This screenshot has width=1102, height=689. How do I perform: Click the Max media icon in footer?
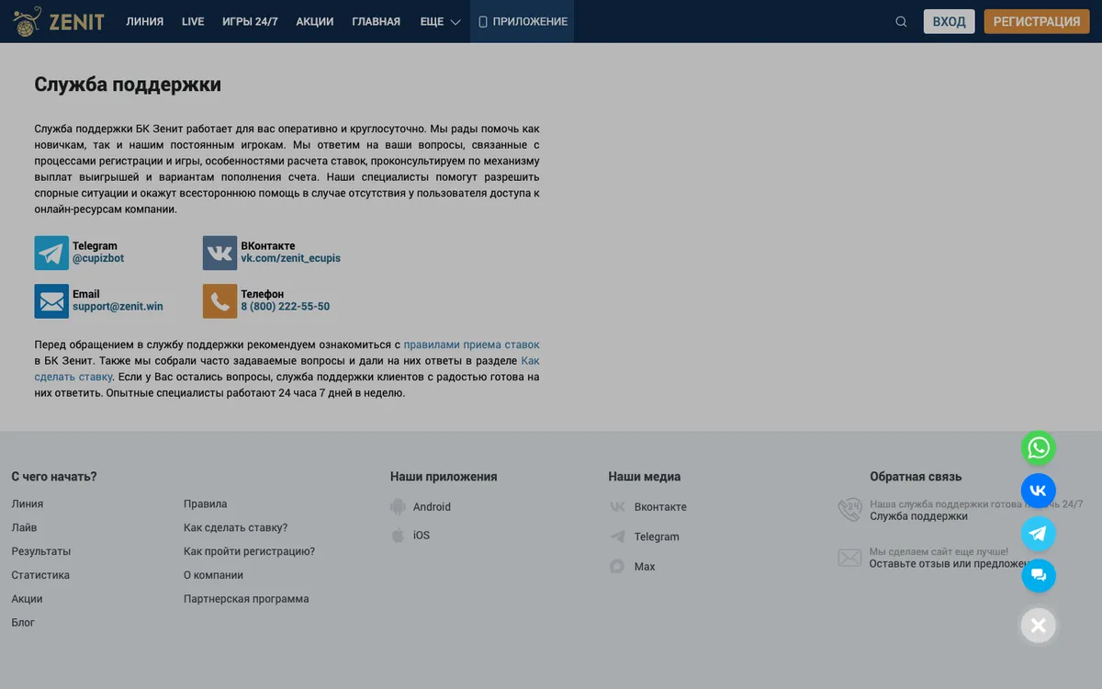[617, 567]
